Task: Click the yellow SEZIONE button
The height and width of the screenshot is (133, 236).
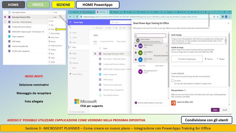Action: tap(63, 5)
